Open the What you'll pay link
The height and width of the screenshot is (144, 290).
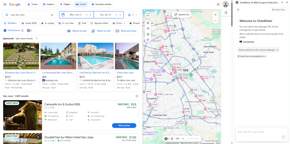pyautogui.click(x=126, y=31)
